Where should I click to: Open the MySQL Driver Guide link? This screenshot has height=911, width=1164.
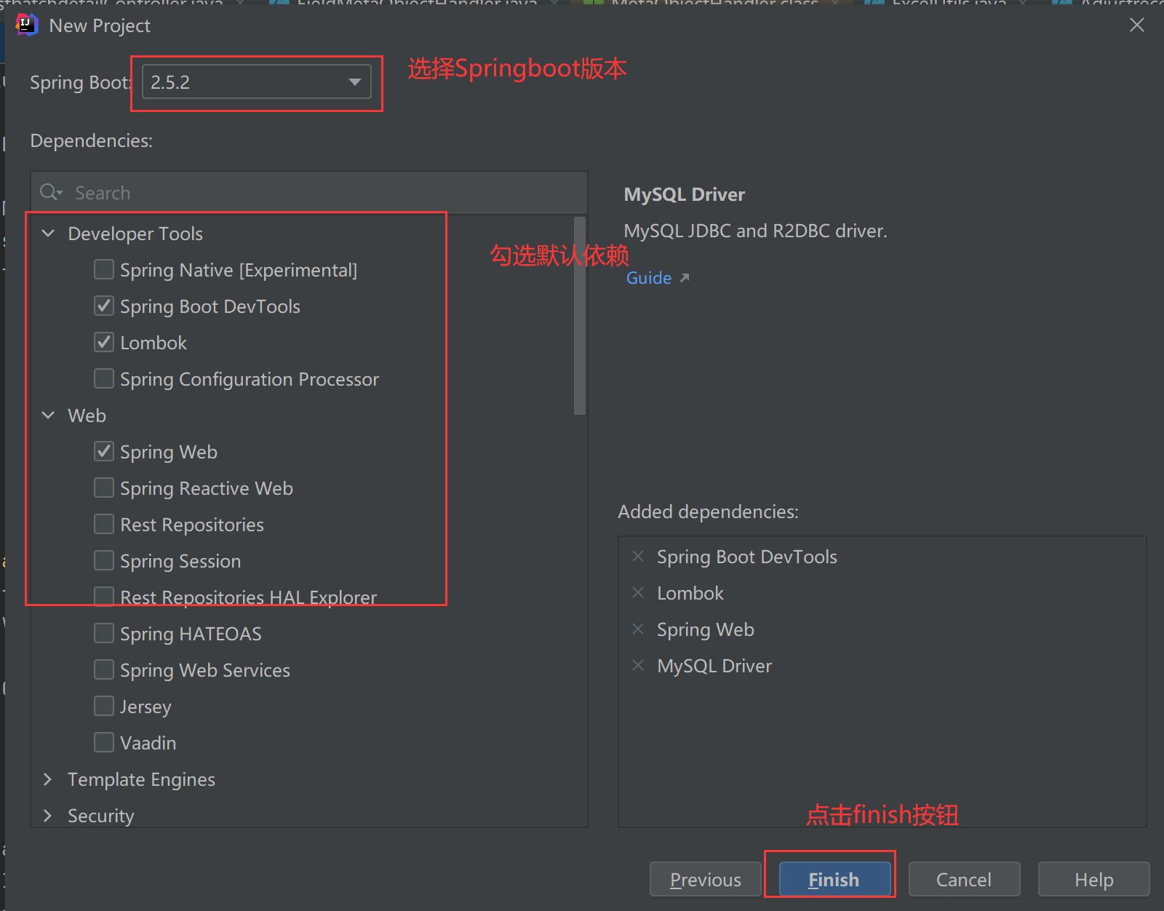(x=658, y=278)
